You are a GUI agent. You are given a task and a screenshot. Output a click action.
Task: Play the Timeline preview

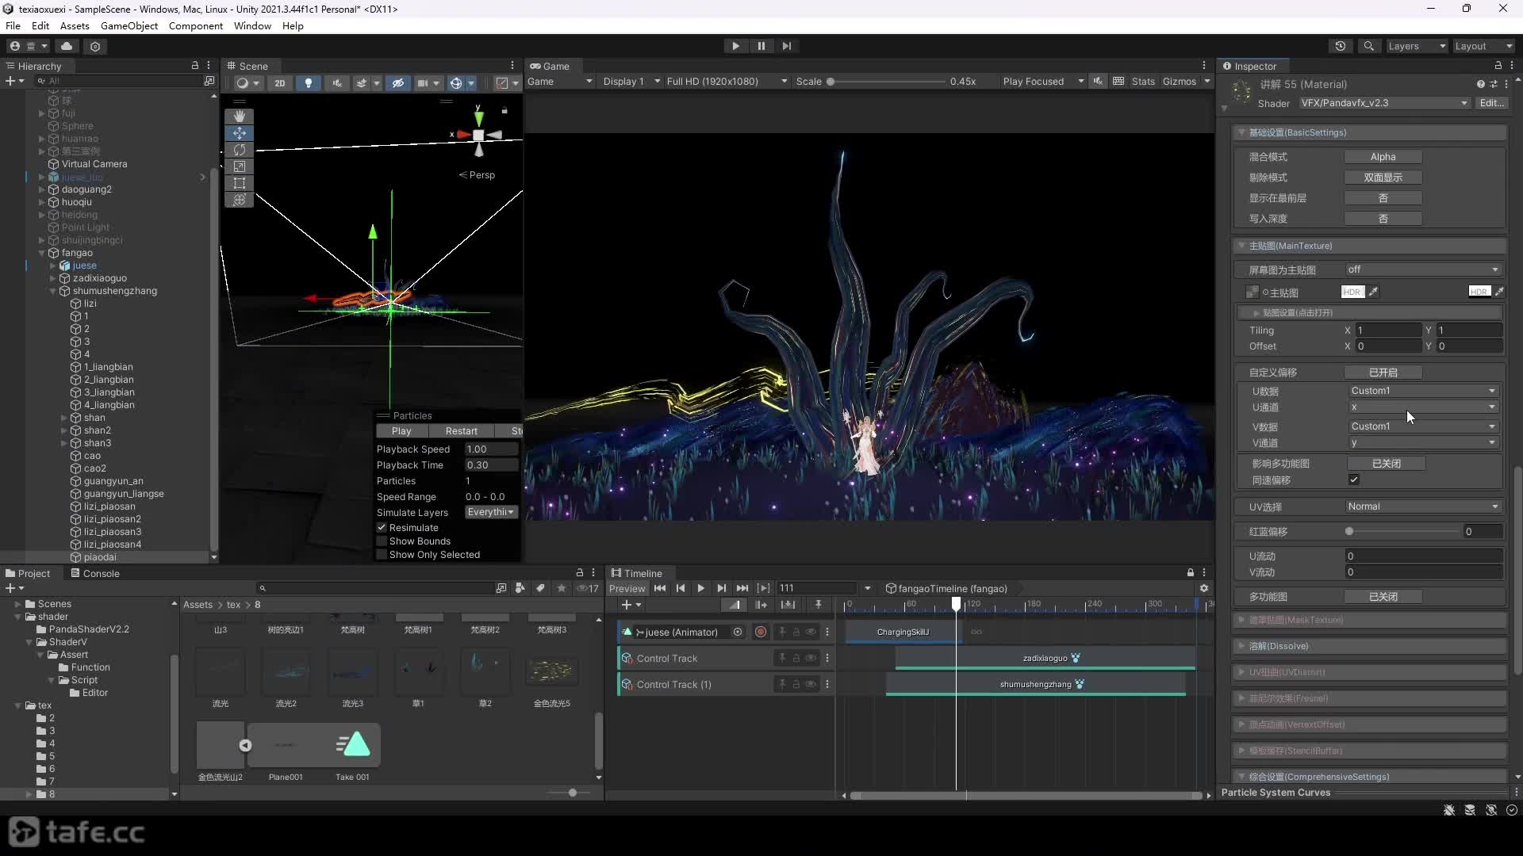(x=700, y=588)
